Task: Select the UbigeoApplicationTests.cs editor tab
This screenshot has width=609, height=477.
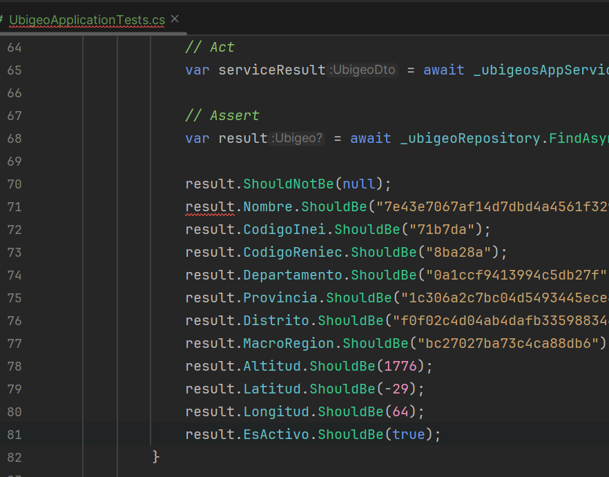Action: tap(86, 20)
